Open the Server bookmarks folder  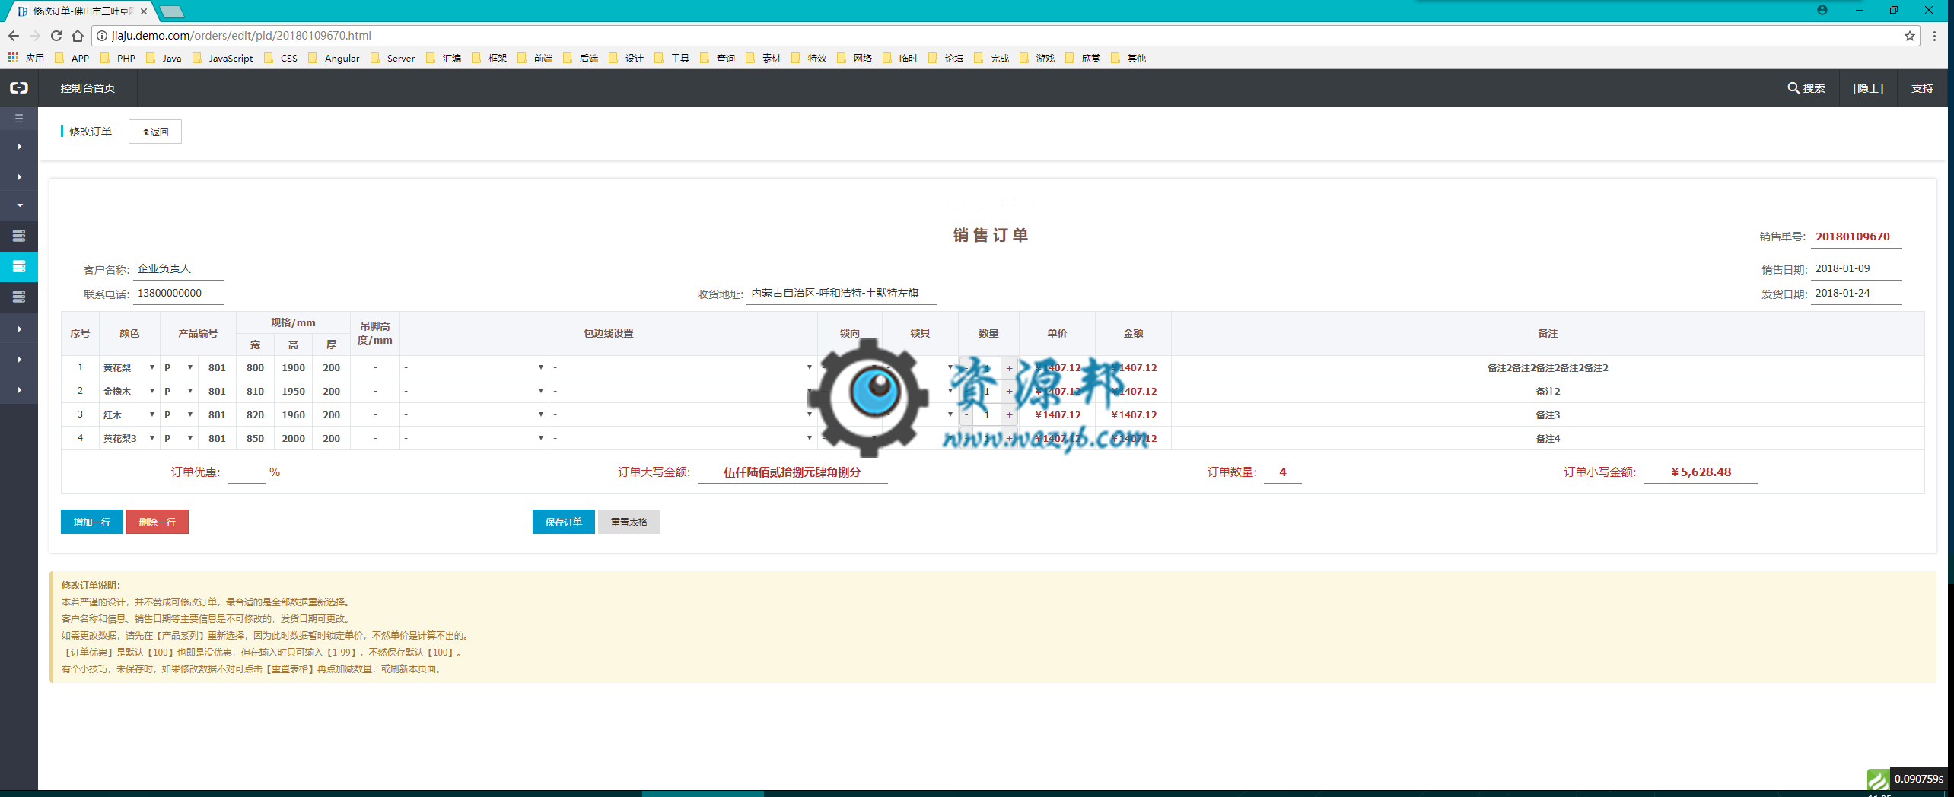pyautogui.click(x=393, y=58)
